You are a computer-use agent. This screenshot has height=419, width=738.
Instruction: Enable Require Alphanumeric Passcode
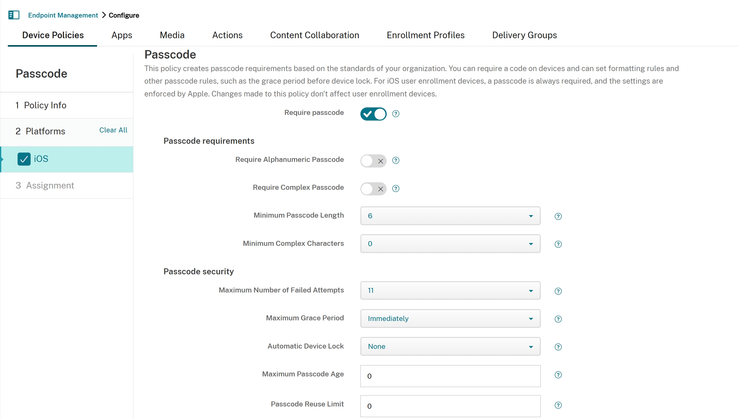click(373, 161)
